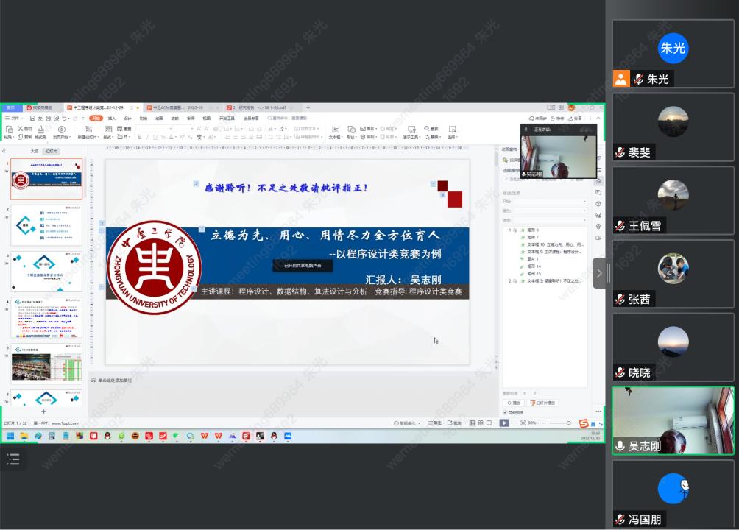Start slideshow with status bar play button

coord(504,423)
